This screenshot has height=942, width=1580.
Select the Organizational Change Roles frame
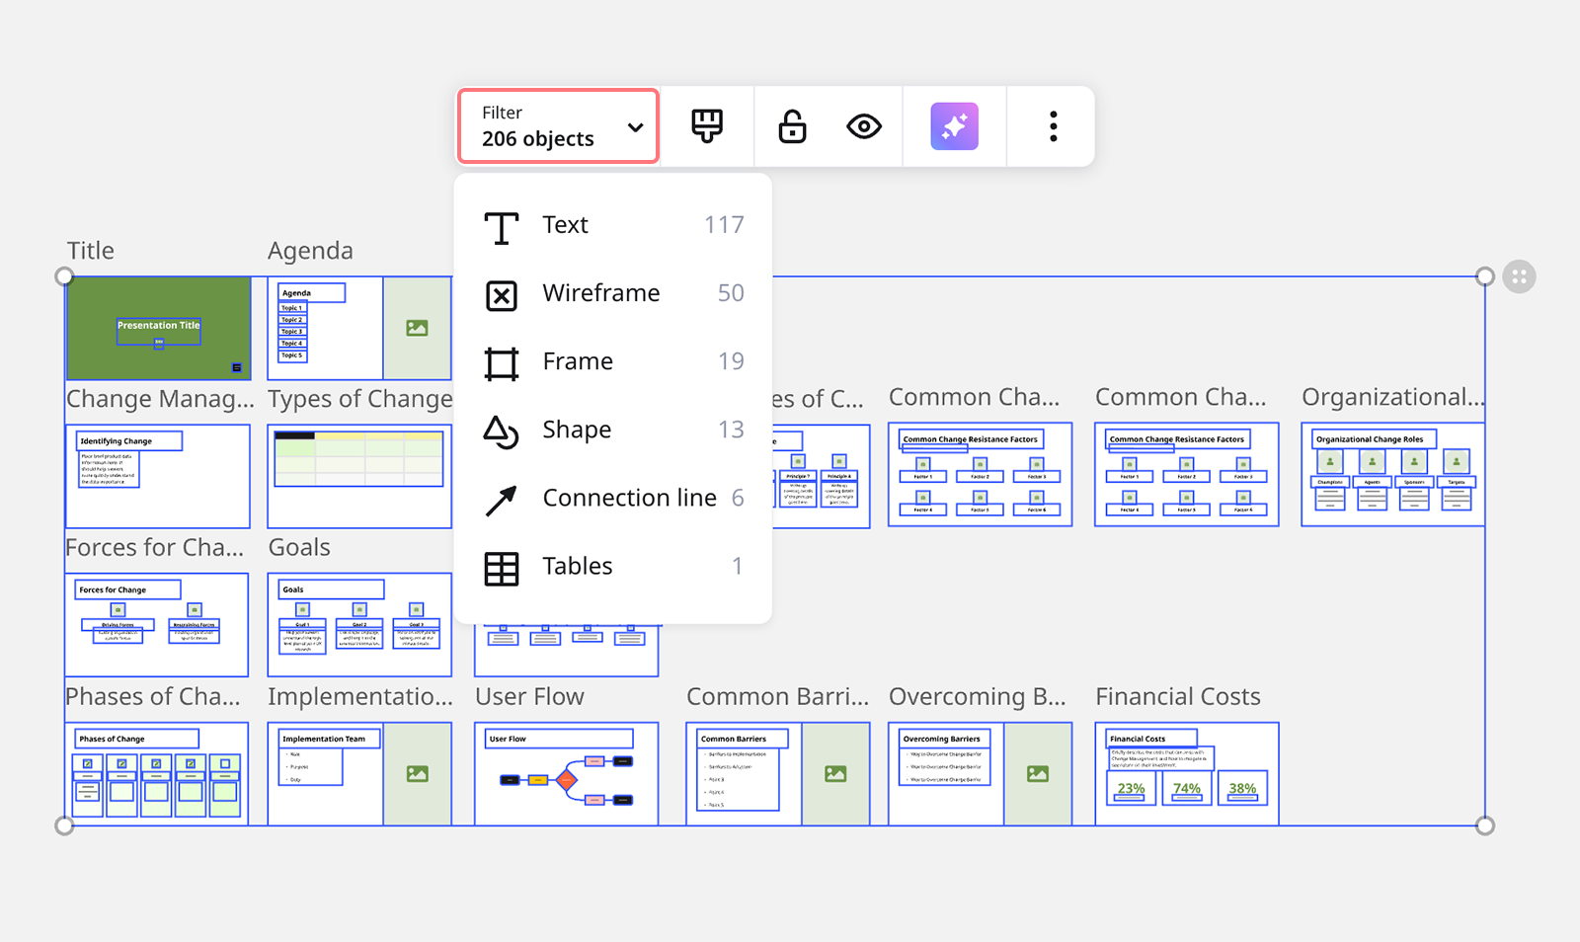coord(1392,476)
